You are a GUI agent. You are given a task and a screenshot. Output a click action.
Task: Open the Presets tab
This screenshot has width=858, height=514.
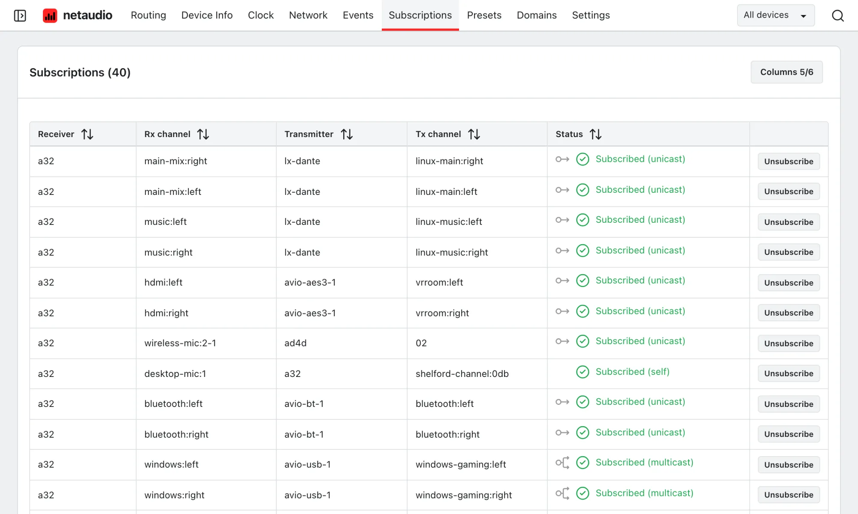tap(484, 15)
